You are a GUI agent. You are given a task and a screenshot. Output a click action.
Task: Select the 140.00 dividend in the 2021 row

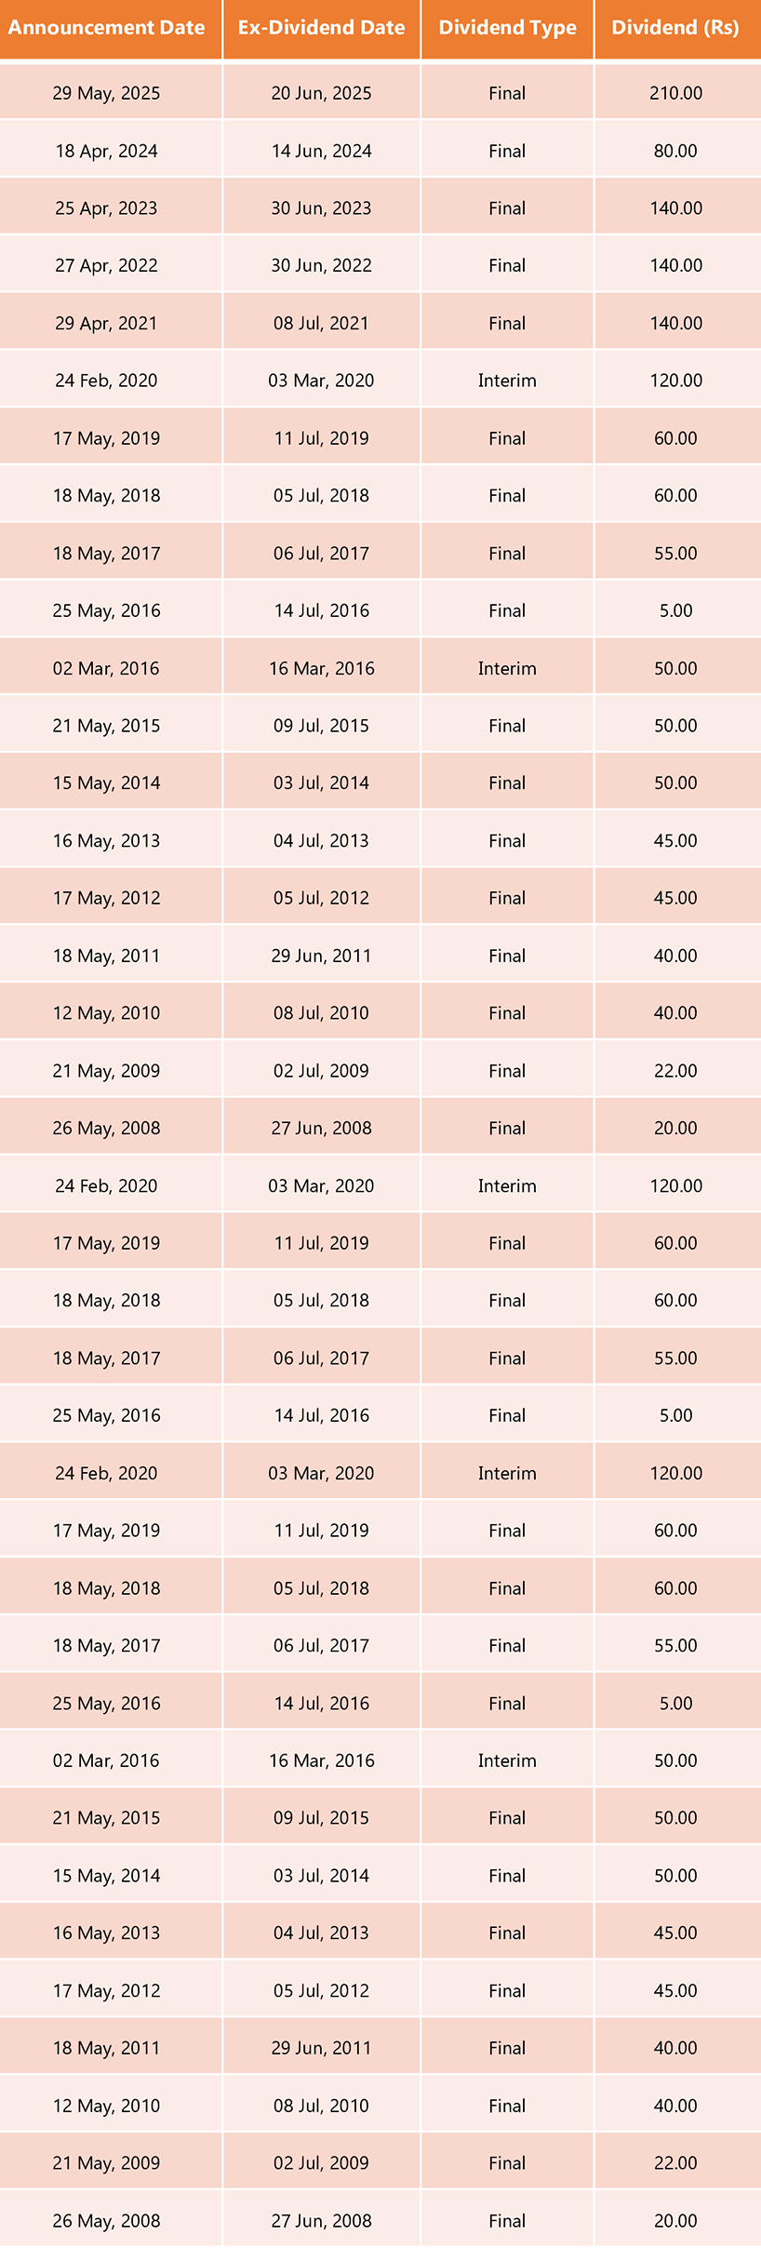coord(675,324)
